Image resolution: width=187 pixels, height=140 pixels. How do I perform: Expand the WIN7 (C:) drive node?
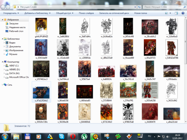point(4,65)
